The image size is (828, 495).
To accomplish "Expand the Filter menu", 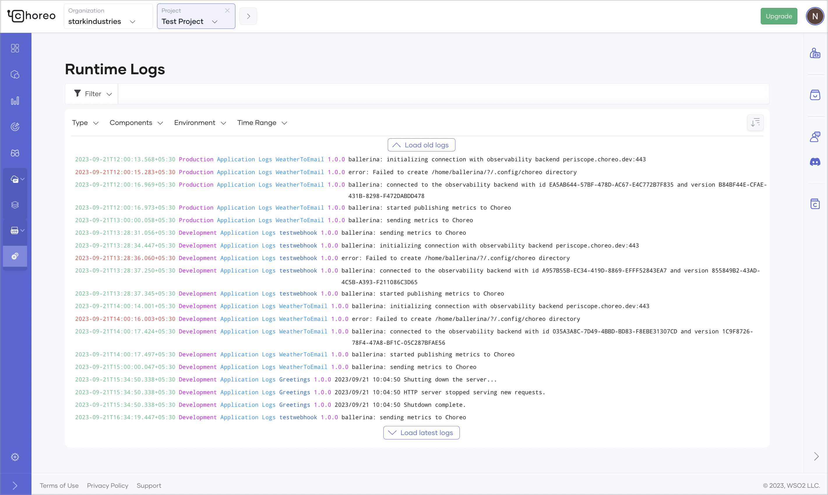I will tap(92, 94).
